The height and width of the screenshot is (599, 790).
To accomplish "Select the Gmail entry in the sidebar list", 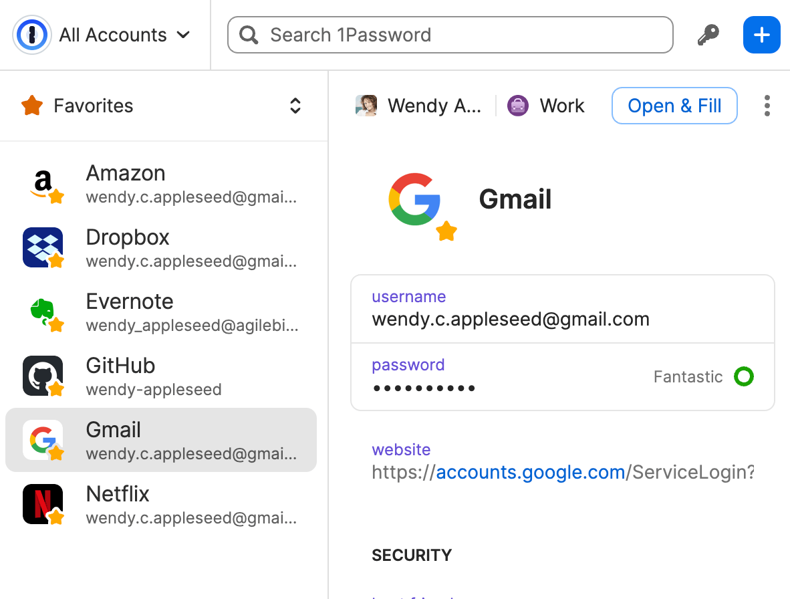I will click(x=160, y=439).
